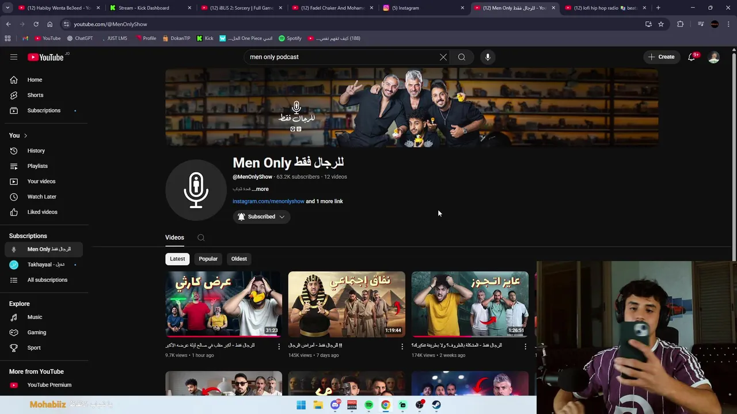This screenshot has height=414, width=737.
Task: Select the Popular filter chip
Action: 208,259
